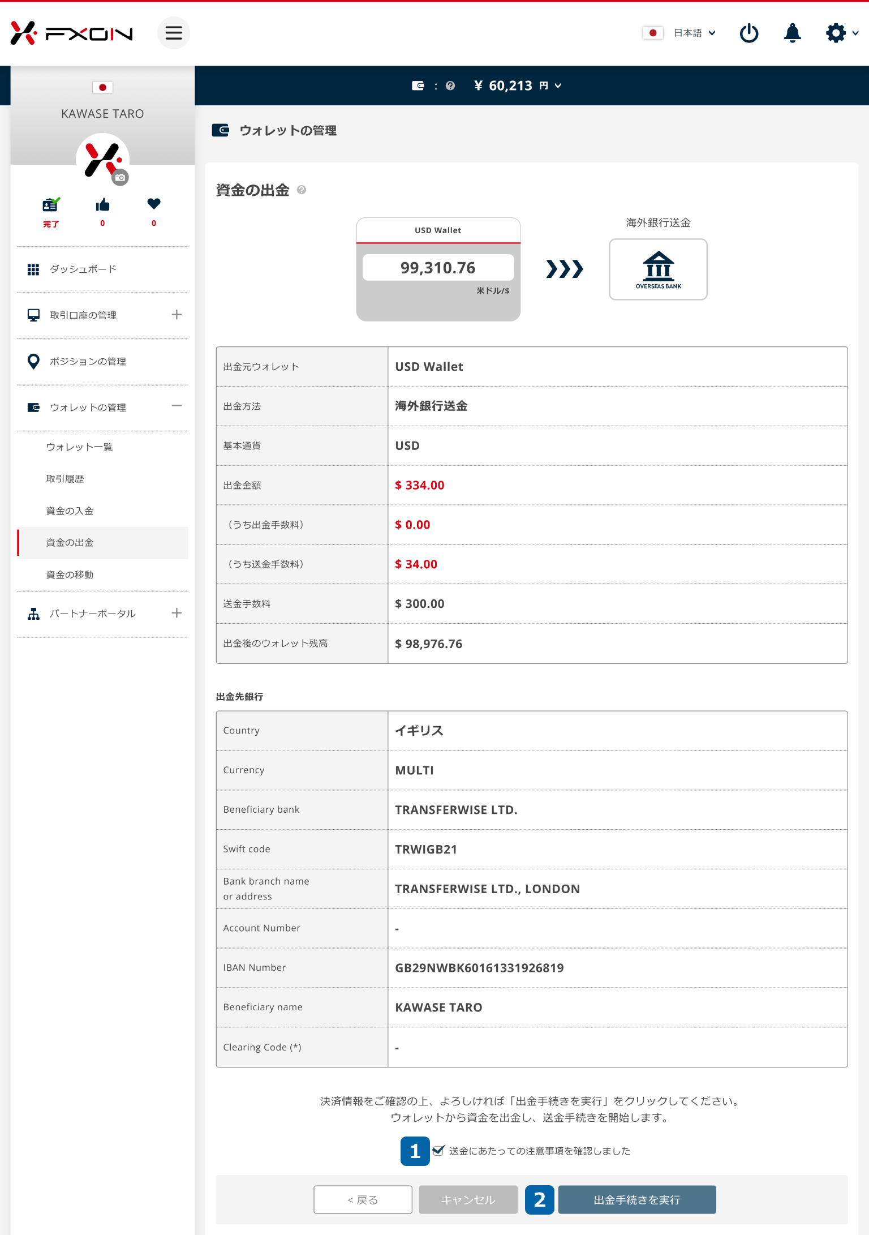Click the OVERSEAS BANK icon card
The width and height of the screenshot is (869, 1235).
(x=659, y=269)
